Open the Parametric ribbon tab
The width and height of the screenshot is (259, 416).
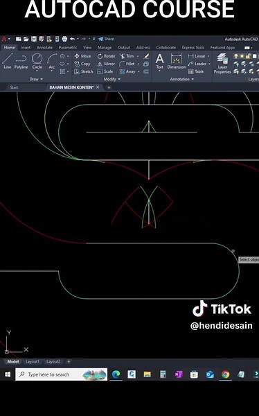click(x=68, y=47)
